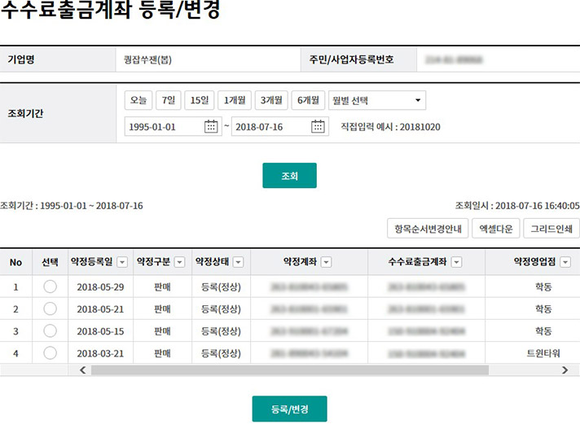Select the radio button for row 1

[x=50, y=286]
